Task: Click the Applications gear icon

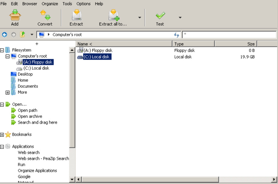Action: tap(8, 146)
